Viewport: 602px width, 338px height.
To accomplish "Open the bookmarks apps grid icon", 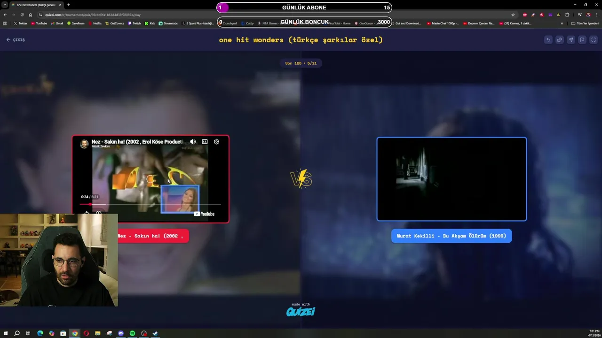I will point(5,23).
